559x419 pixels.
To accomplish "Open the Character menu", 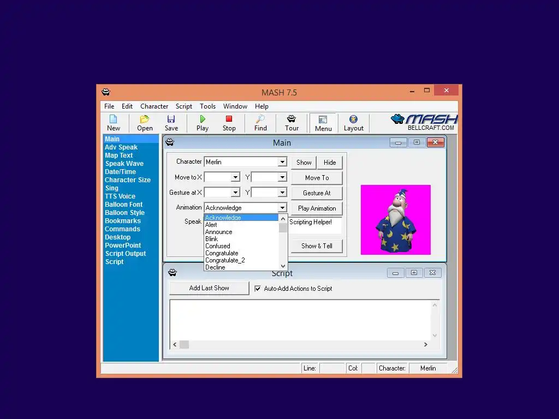I will click(154, 106).
